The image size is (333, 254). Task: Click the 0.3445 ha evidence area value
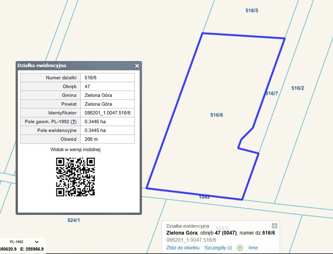click(x=95, y=130)
